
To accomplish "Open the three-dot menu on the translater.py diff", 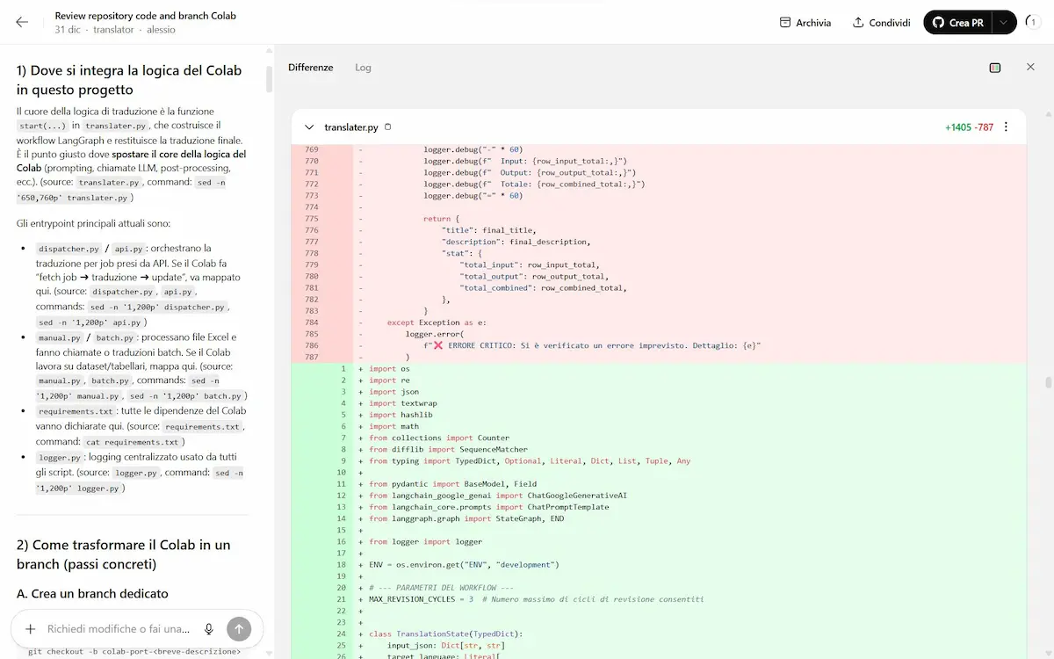I will (1006, 126).
